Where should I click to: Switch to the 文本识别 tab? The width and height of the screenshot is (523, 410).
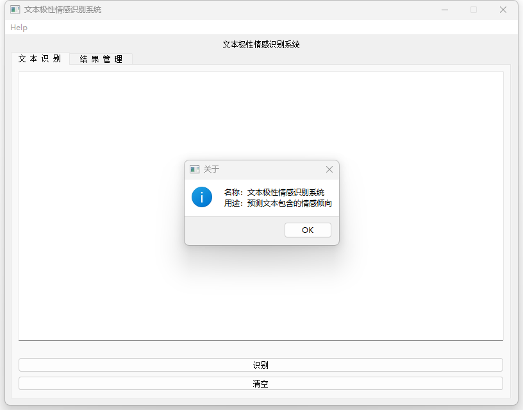tap(40, 58)
